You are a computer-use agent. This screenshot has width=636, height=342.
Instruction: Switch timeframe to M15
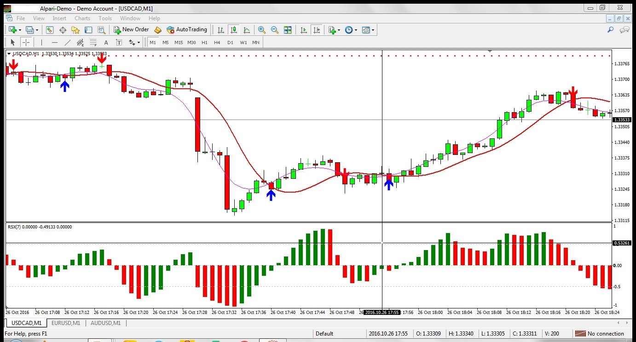(x=179, y=42)
